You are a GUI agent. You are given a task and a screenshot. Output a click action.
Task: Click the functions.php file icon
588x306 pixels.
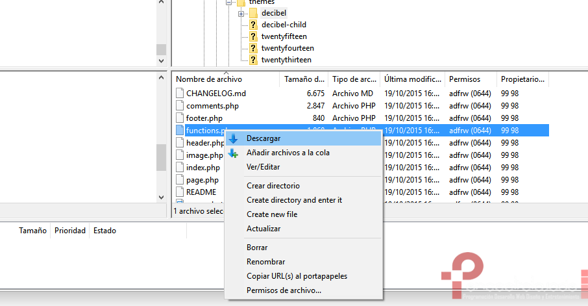click(x=180, y=131)
